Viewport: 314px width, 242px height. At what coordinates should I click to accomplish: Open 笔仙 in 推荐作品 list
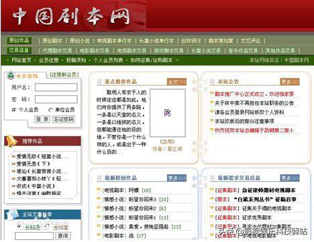(42, 172)
